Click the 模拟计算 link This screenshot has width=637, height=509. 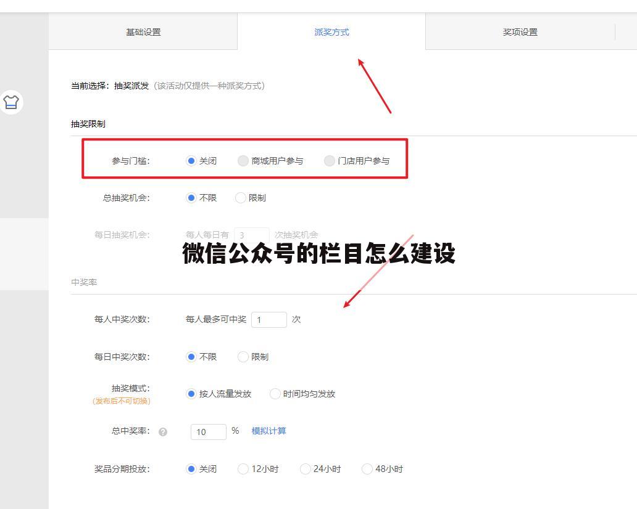tap(269, 431)
